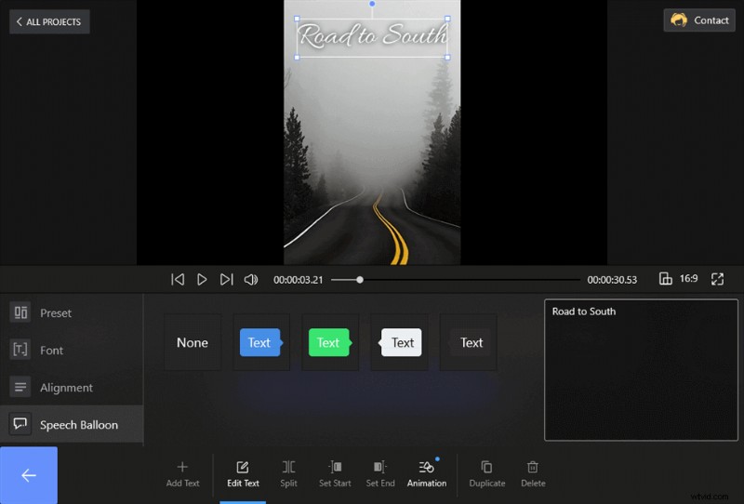
Task: Click the Alignment lines icon
Action: click(20, 387)
